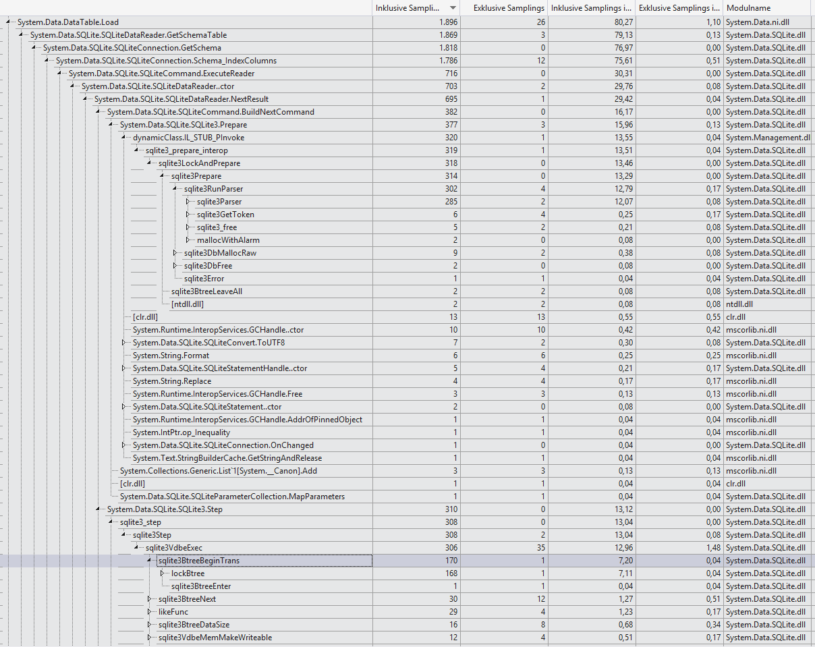Select the GCHandle.Free row
815x647 pixels.
[x=217, y=394]
